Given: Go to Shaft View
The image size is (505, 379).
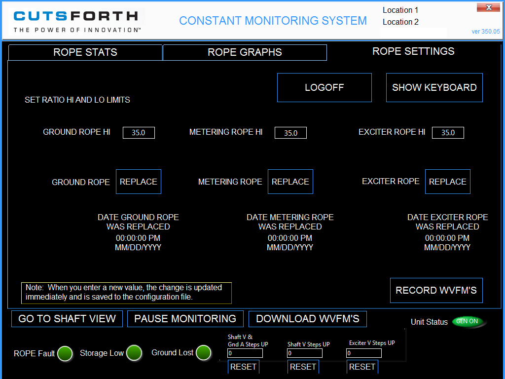Looking at the screenshot, I should click(x=67, y=319).
